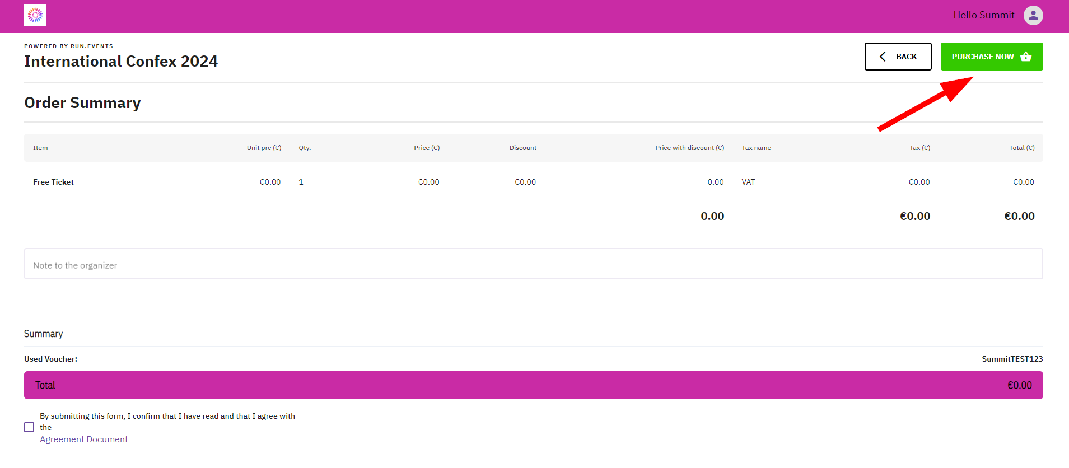The height and width of the screenshot is (468, 1069).
Task: Click the International Confex 2024 title
Action: [x=121, y=61]
